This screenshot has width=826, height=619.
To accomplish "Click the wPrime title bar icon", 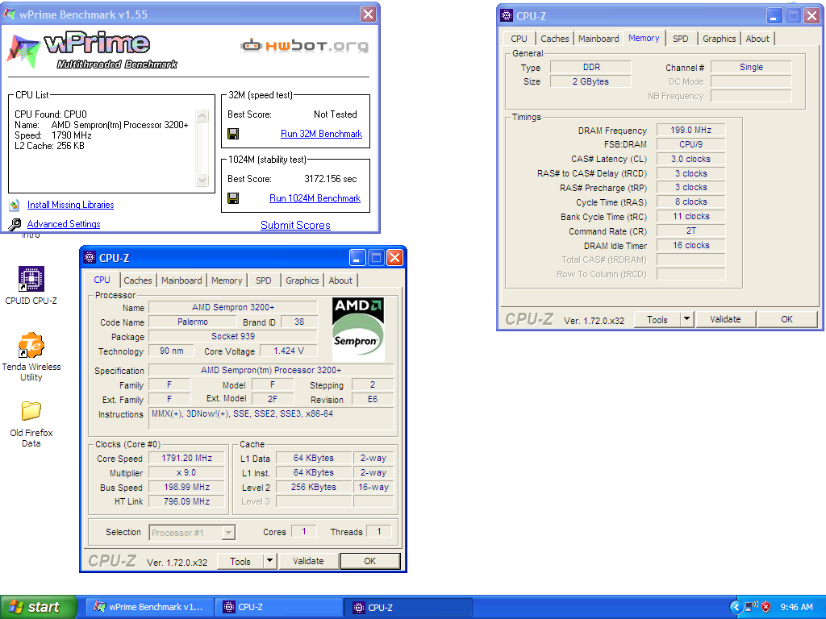I will 10,15.
